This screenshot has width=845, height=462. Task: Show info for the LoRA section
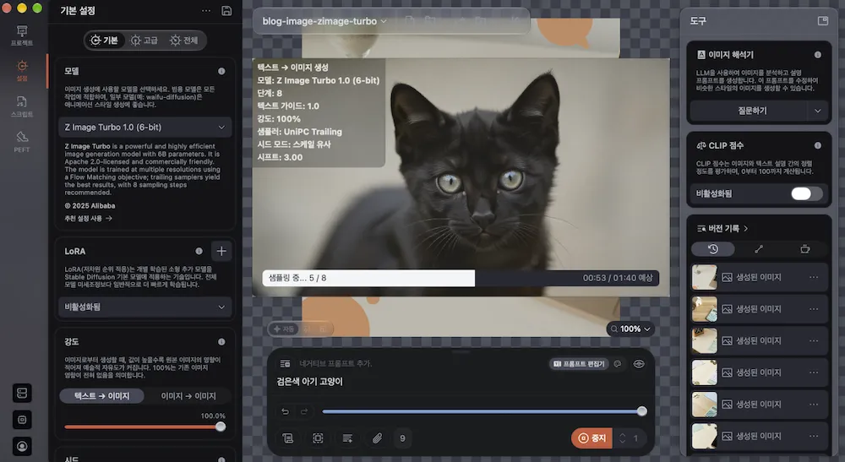pyautogui.click(x=199, y=251)
